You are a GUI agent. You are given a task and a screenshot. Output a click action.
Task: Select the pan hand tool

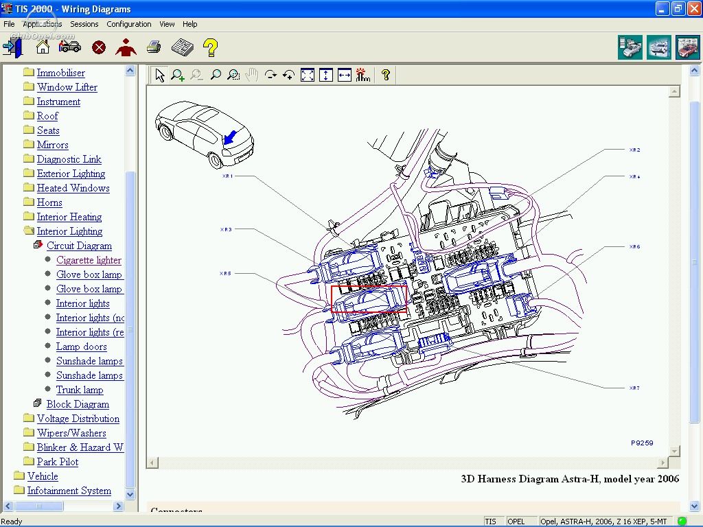252,75
